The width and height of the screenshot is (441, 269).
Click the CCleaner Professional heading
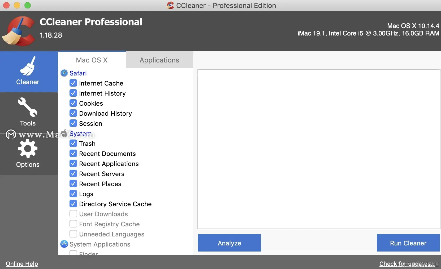(x=91, y=22)
